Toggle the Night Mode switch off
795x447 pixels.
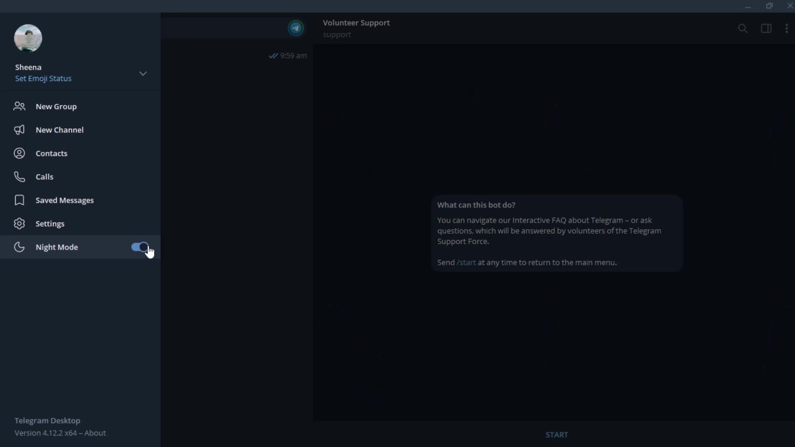point(140,247)
